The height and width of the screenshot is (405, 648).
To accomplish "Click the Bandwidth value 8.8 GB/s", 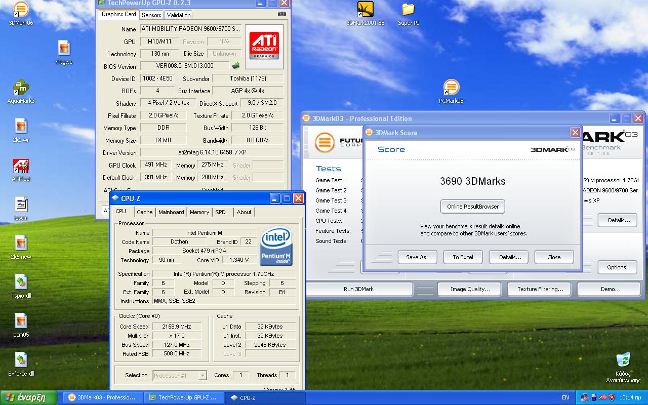I will (258, 140).
